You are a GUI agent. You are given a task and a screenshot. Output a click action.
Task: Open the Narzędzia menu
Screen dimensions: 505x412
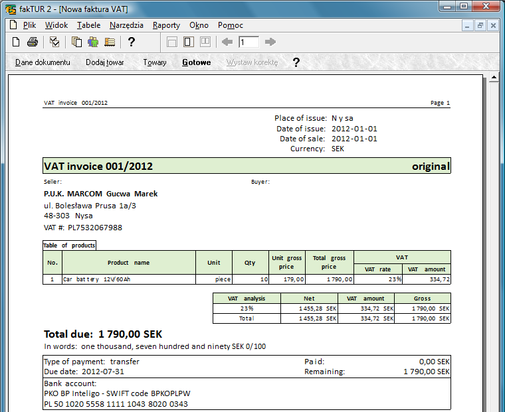(126, 25)
